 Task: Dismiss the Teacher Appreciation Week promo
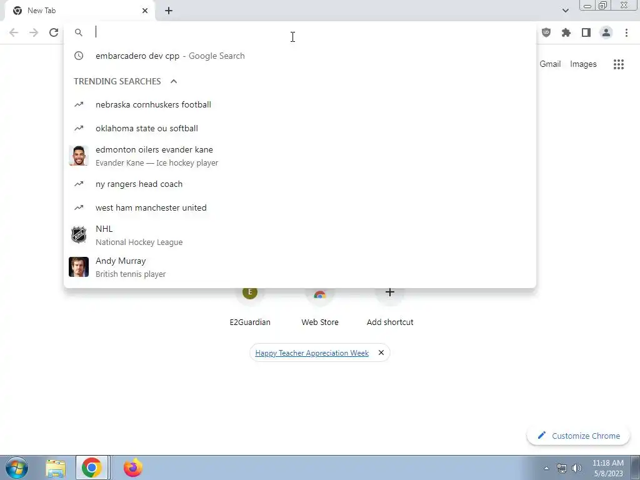pos(381,352)
